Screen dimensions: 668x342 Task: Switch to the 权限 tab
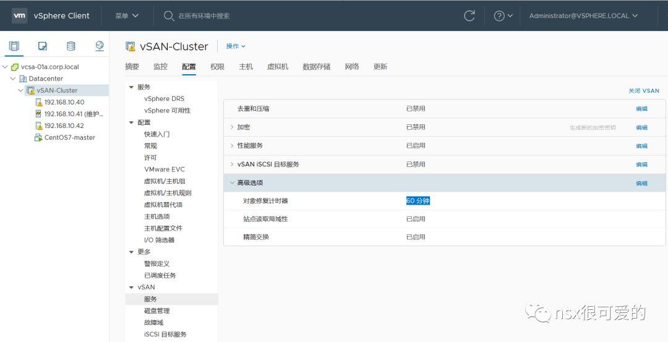tap(217, 66)
